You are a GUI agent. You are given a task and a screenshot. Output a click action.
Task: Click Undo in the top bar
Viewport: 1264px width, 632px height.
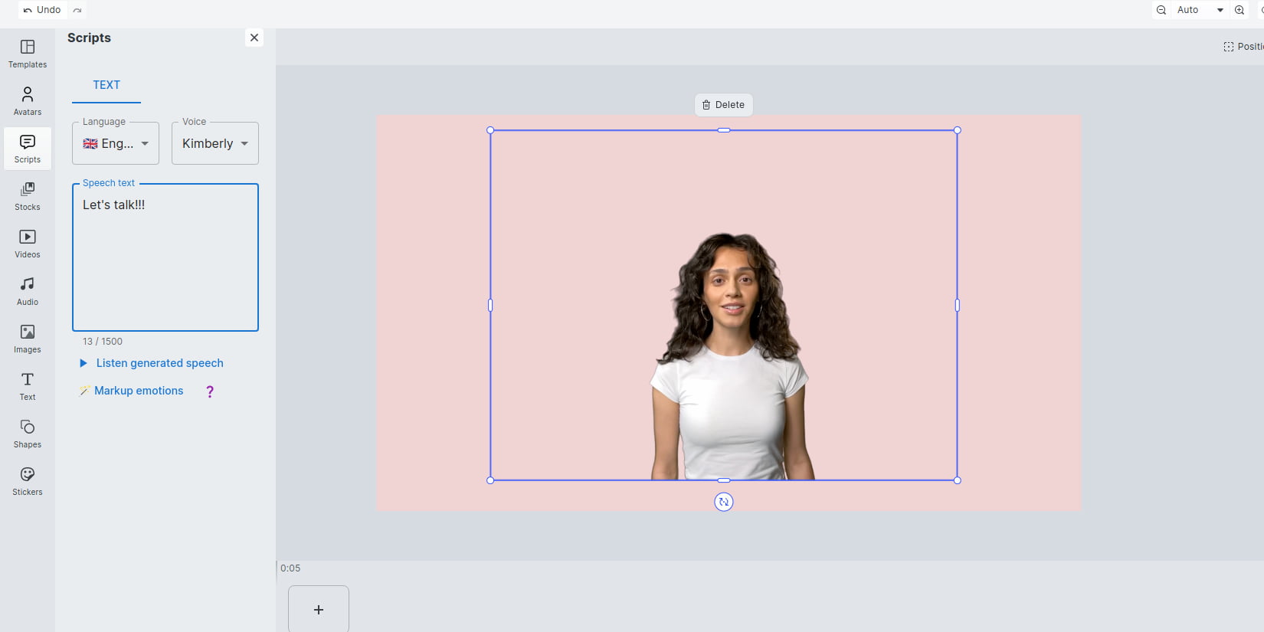coord(42,10)
